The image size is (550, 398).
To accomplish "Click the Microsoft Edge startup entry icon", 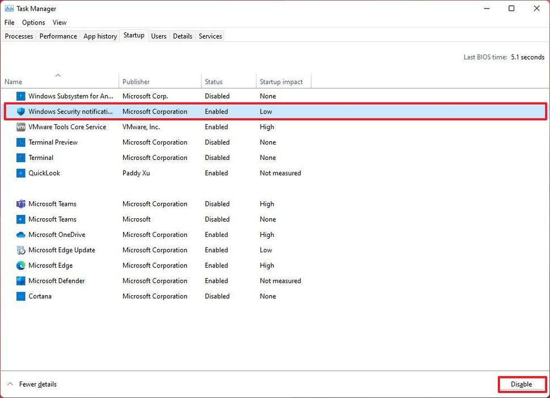I will click(x=21, y=265).
